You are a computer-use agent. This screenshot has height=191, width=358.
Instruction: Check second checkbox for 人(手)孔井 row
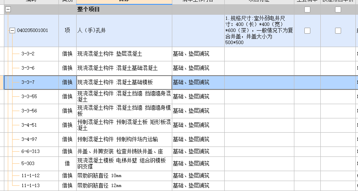click(338, 31)
